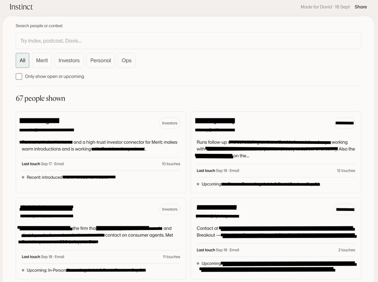This screenshot has height=282, width=378.
Task: Click the "11 touches" count
Action: (x=171, y=257)
